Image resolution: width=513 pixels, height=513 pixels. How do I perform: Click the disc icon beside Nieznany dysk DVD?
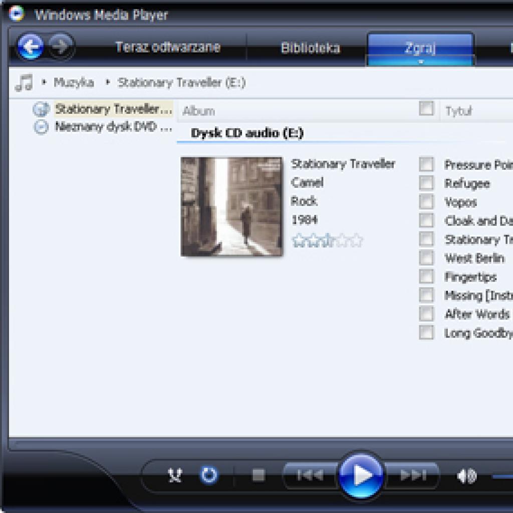41,127
